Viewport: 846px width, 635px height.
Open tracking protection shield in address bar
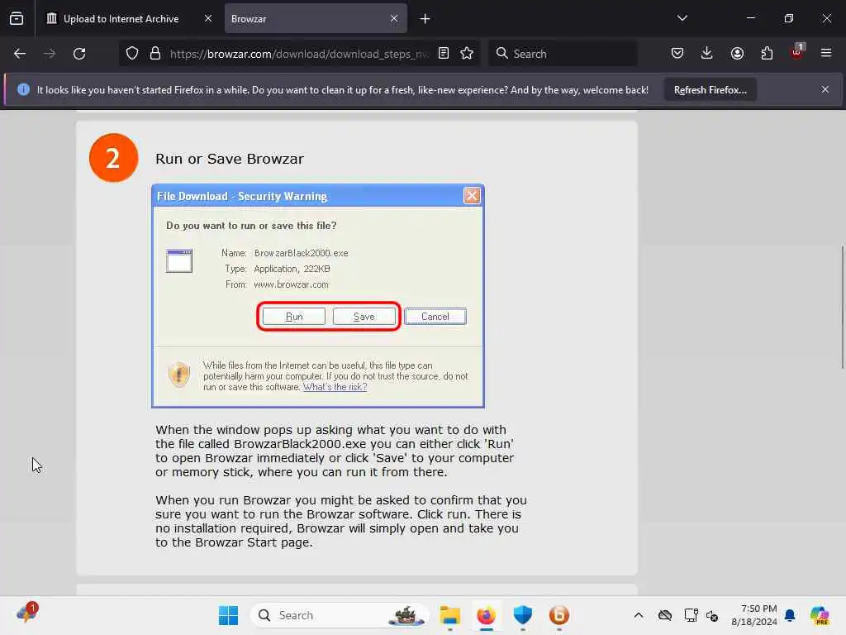pyautogui.click(x=132, y=54)
